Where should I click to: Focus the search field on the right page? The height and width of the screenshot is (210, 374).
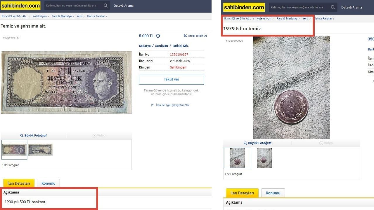299,7
